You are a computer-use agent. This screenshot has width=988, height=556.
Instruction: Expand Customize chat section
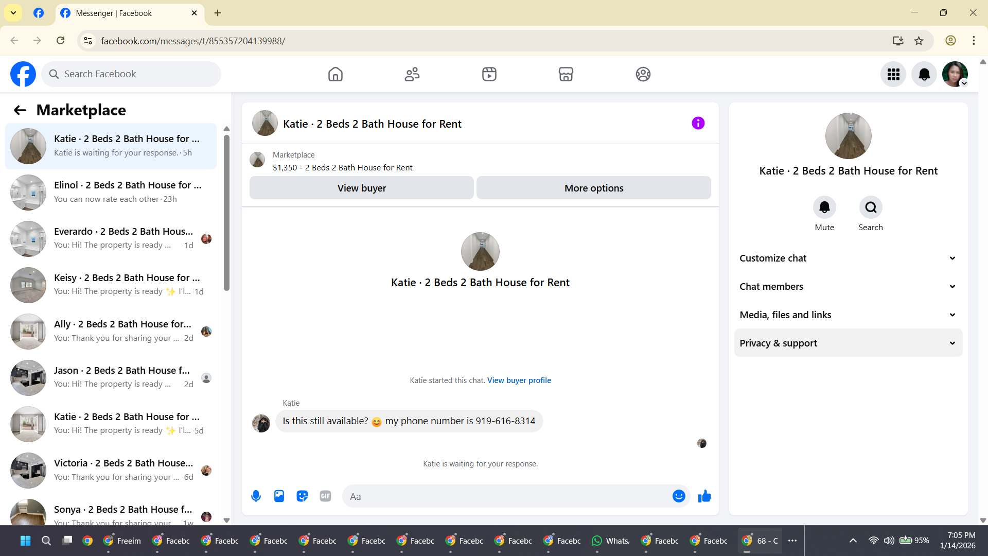pos(848,258)
